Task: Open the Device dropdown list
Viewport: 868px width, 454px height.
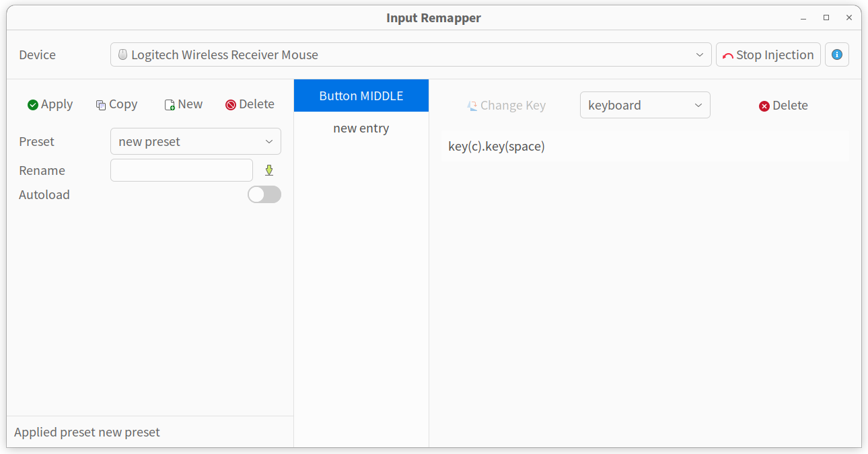Action: point(410,54)
